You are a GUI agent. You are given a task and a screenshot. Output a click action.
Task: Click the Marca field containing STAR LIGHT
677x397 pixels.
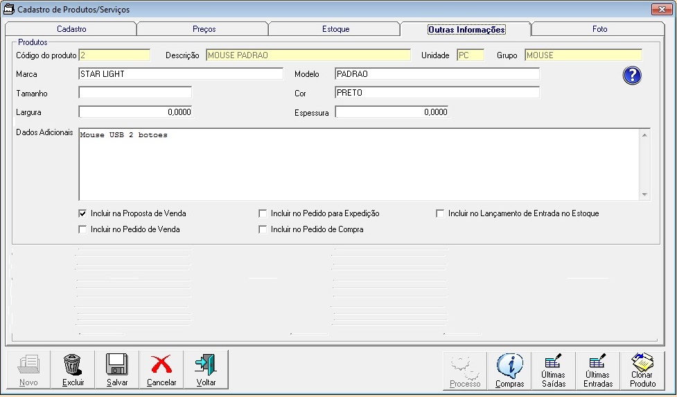(180, 73)
